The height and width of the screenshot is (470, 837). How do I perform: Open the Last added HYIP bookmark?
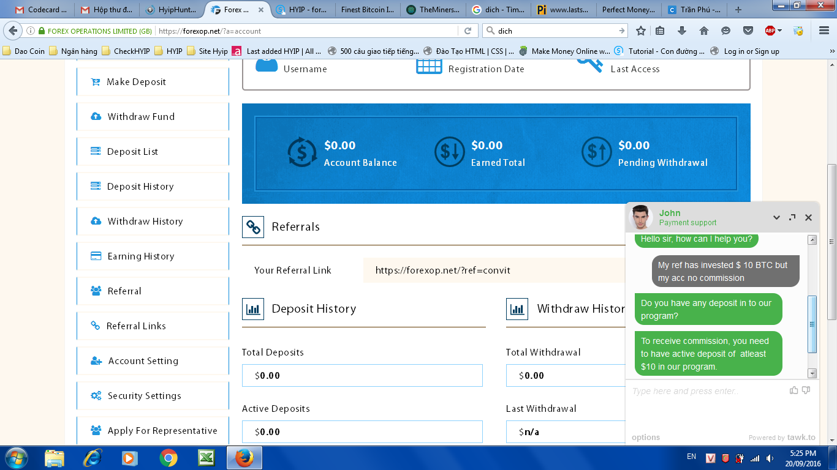pos(277,51)
